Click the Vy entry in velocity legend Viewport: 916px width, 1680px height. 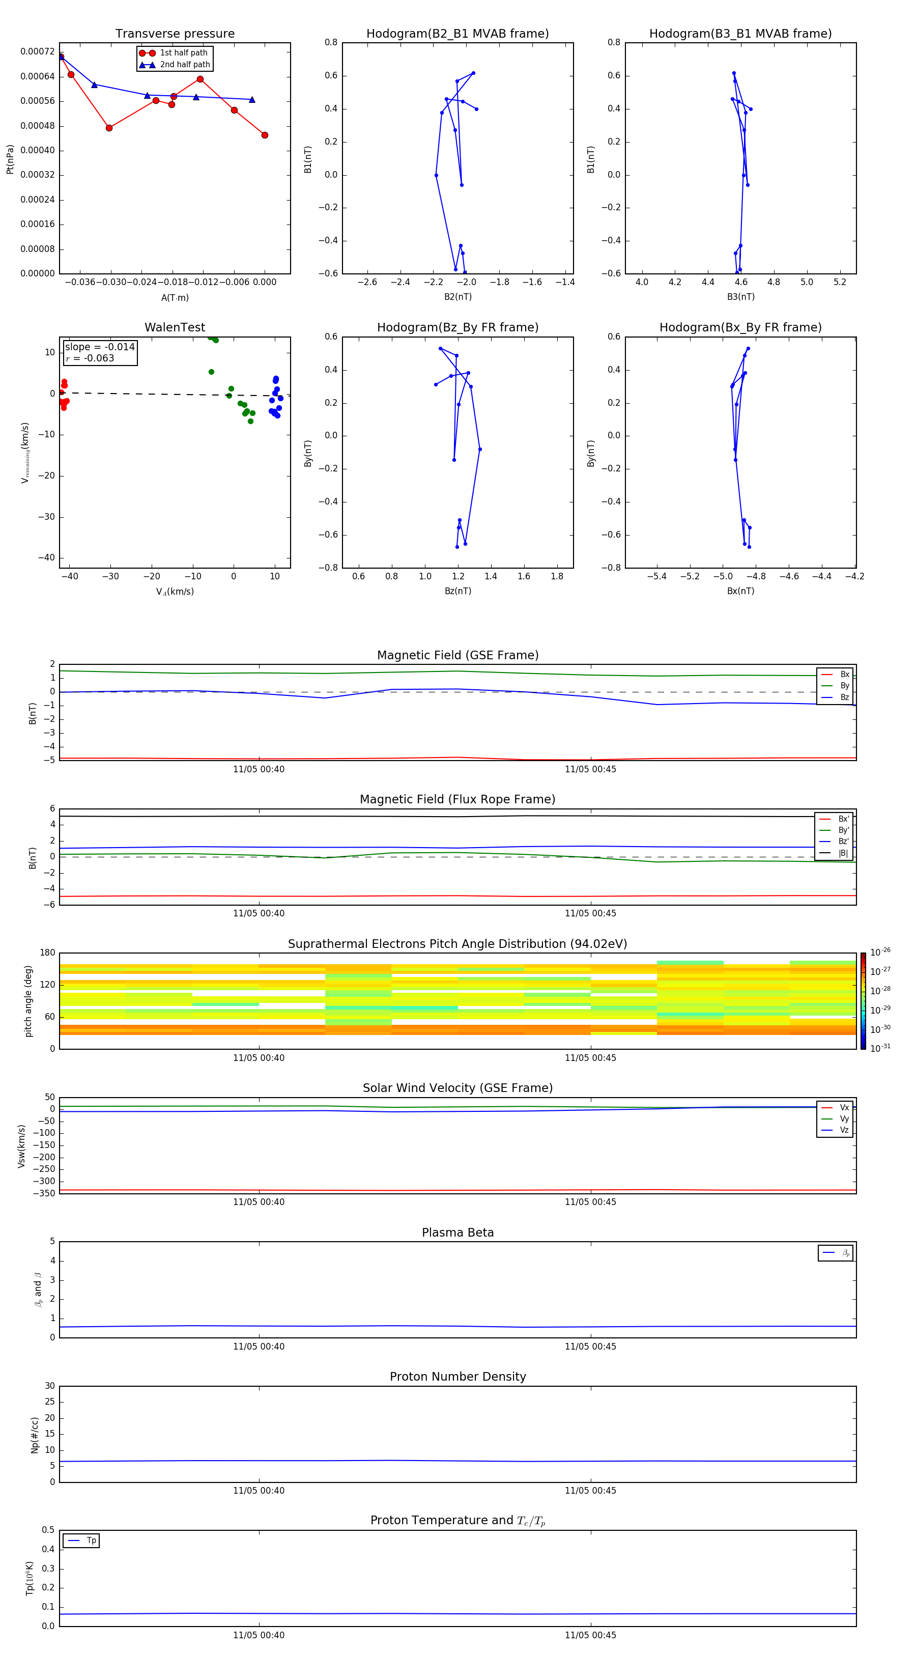coord(836,1119)
